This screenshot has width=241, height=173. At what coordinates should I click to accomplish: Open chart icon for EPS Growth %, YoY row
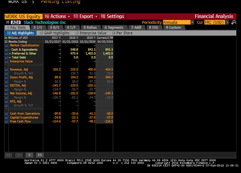(7, 105)
